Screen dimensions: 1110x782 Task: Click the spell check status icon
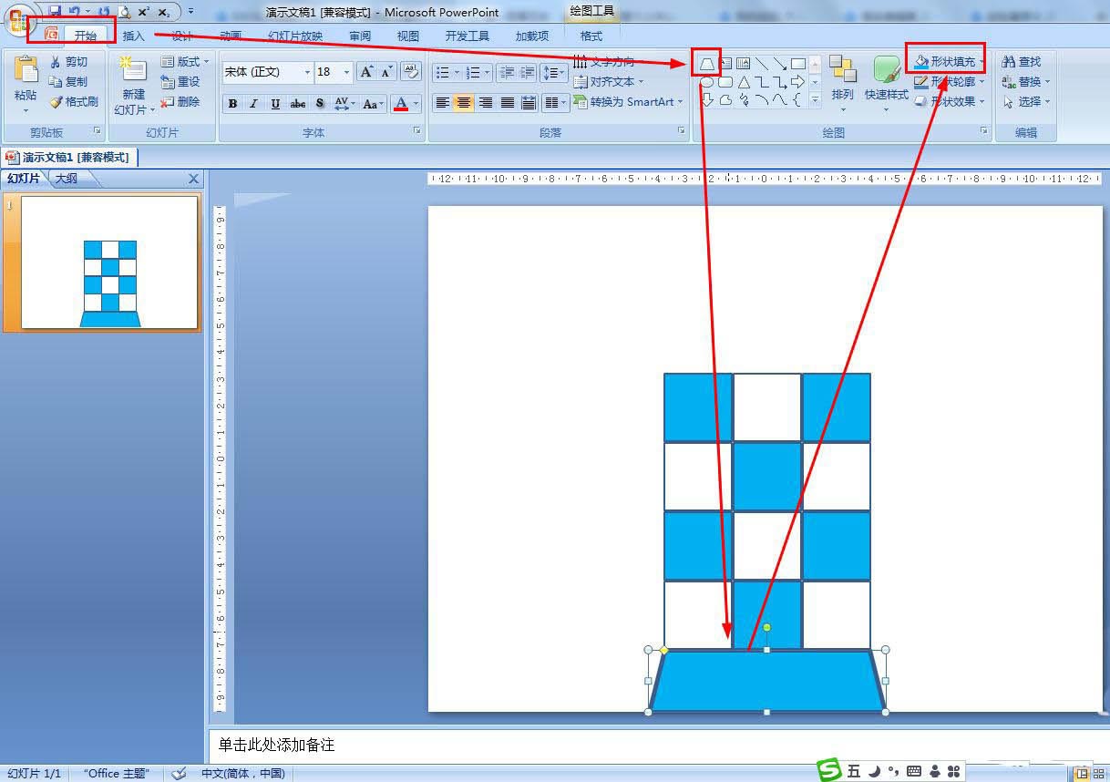coord(180,773)
